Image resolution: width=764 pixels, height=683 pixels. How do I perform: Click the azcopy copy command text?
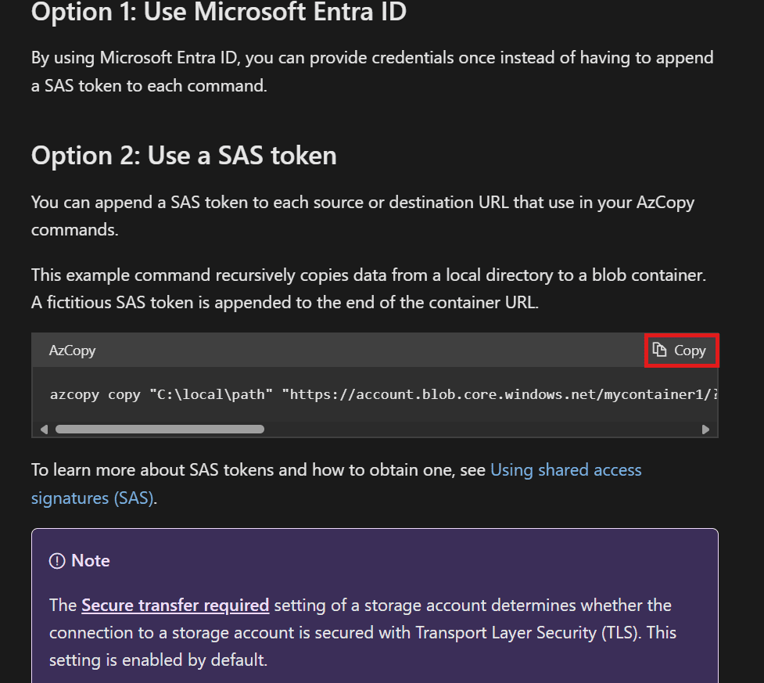point(383,394)
